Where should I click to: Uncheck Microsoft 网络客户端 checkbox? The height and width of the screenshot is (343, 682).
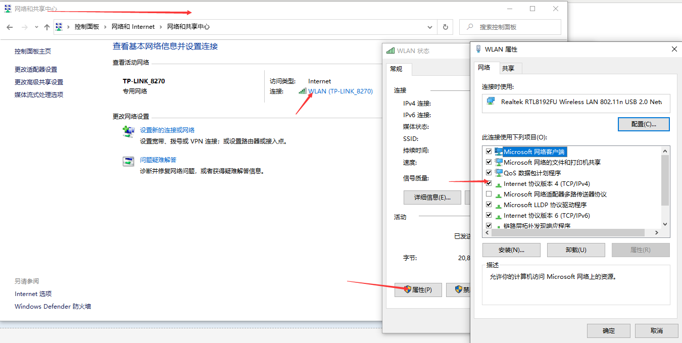(489, 152)
